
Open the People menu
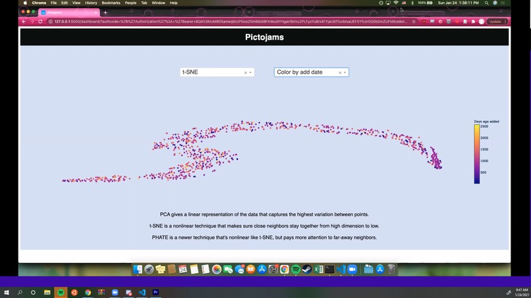pyautogui.click(x=130, y=3)
